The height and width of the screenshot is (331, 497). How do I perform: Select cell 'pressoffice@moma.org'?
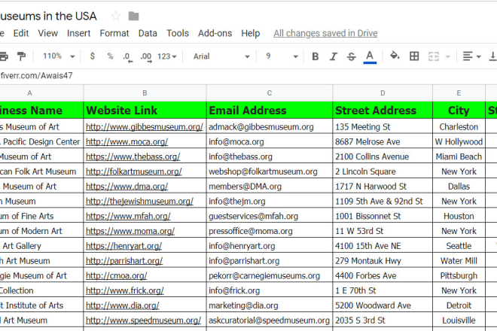270,231
